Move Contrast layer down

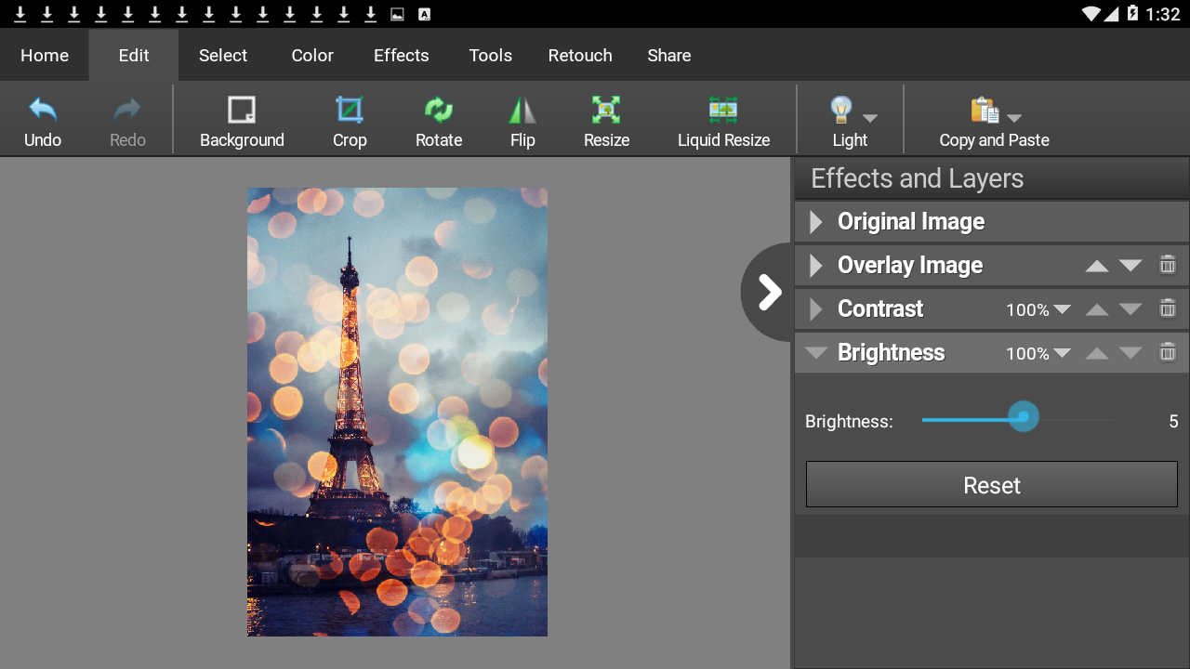(x=1130, y=309)
